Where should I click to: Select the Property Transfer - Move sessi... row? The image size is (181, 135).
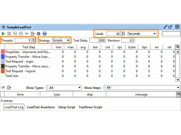[88, 66]
